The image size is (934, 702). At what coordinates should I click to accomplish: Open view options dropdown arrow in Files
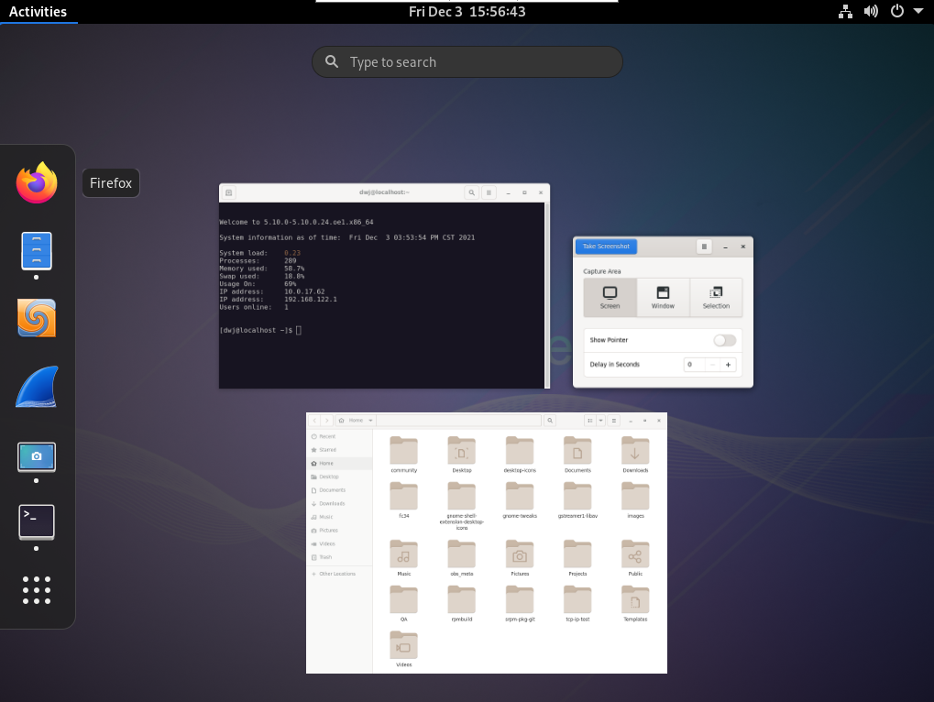coord(600,421)
